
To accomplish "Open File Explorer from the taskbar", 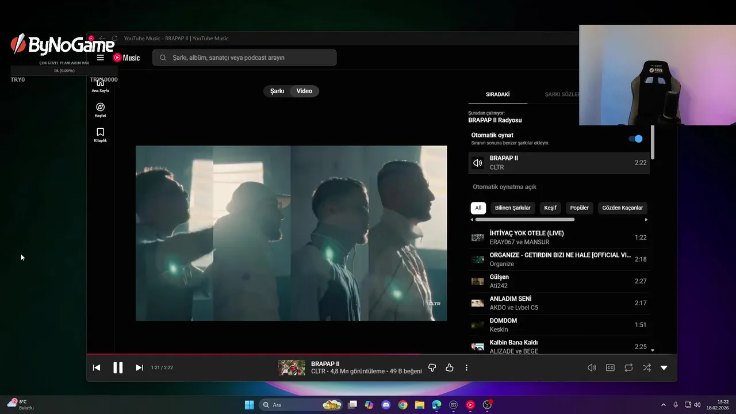I will coord(420,405).
